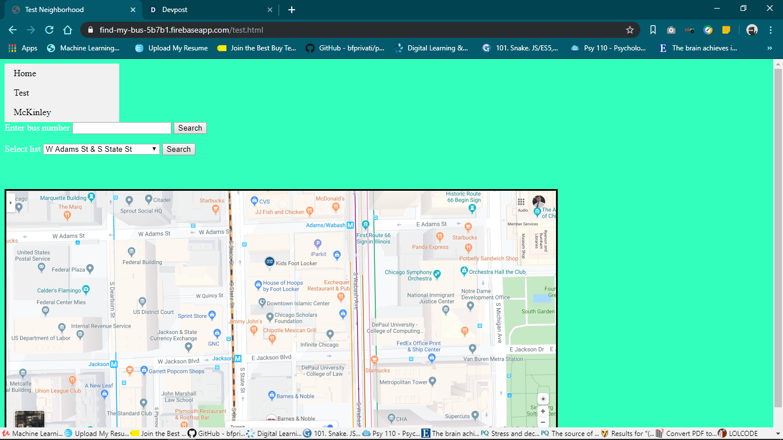Click the Enter bus number text field
783x440 pixels.
[122, 128]
